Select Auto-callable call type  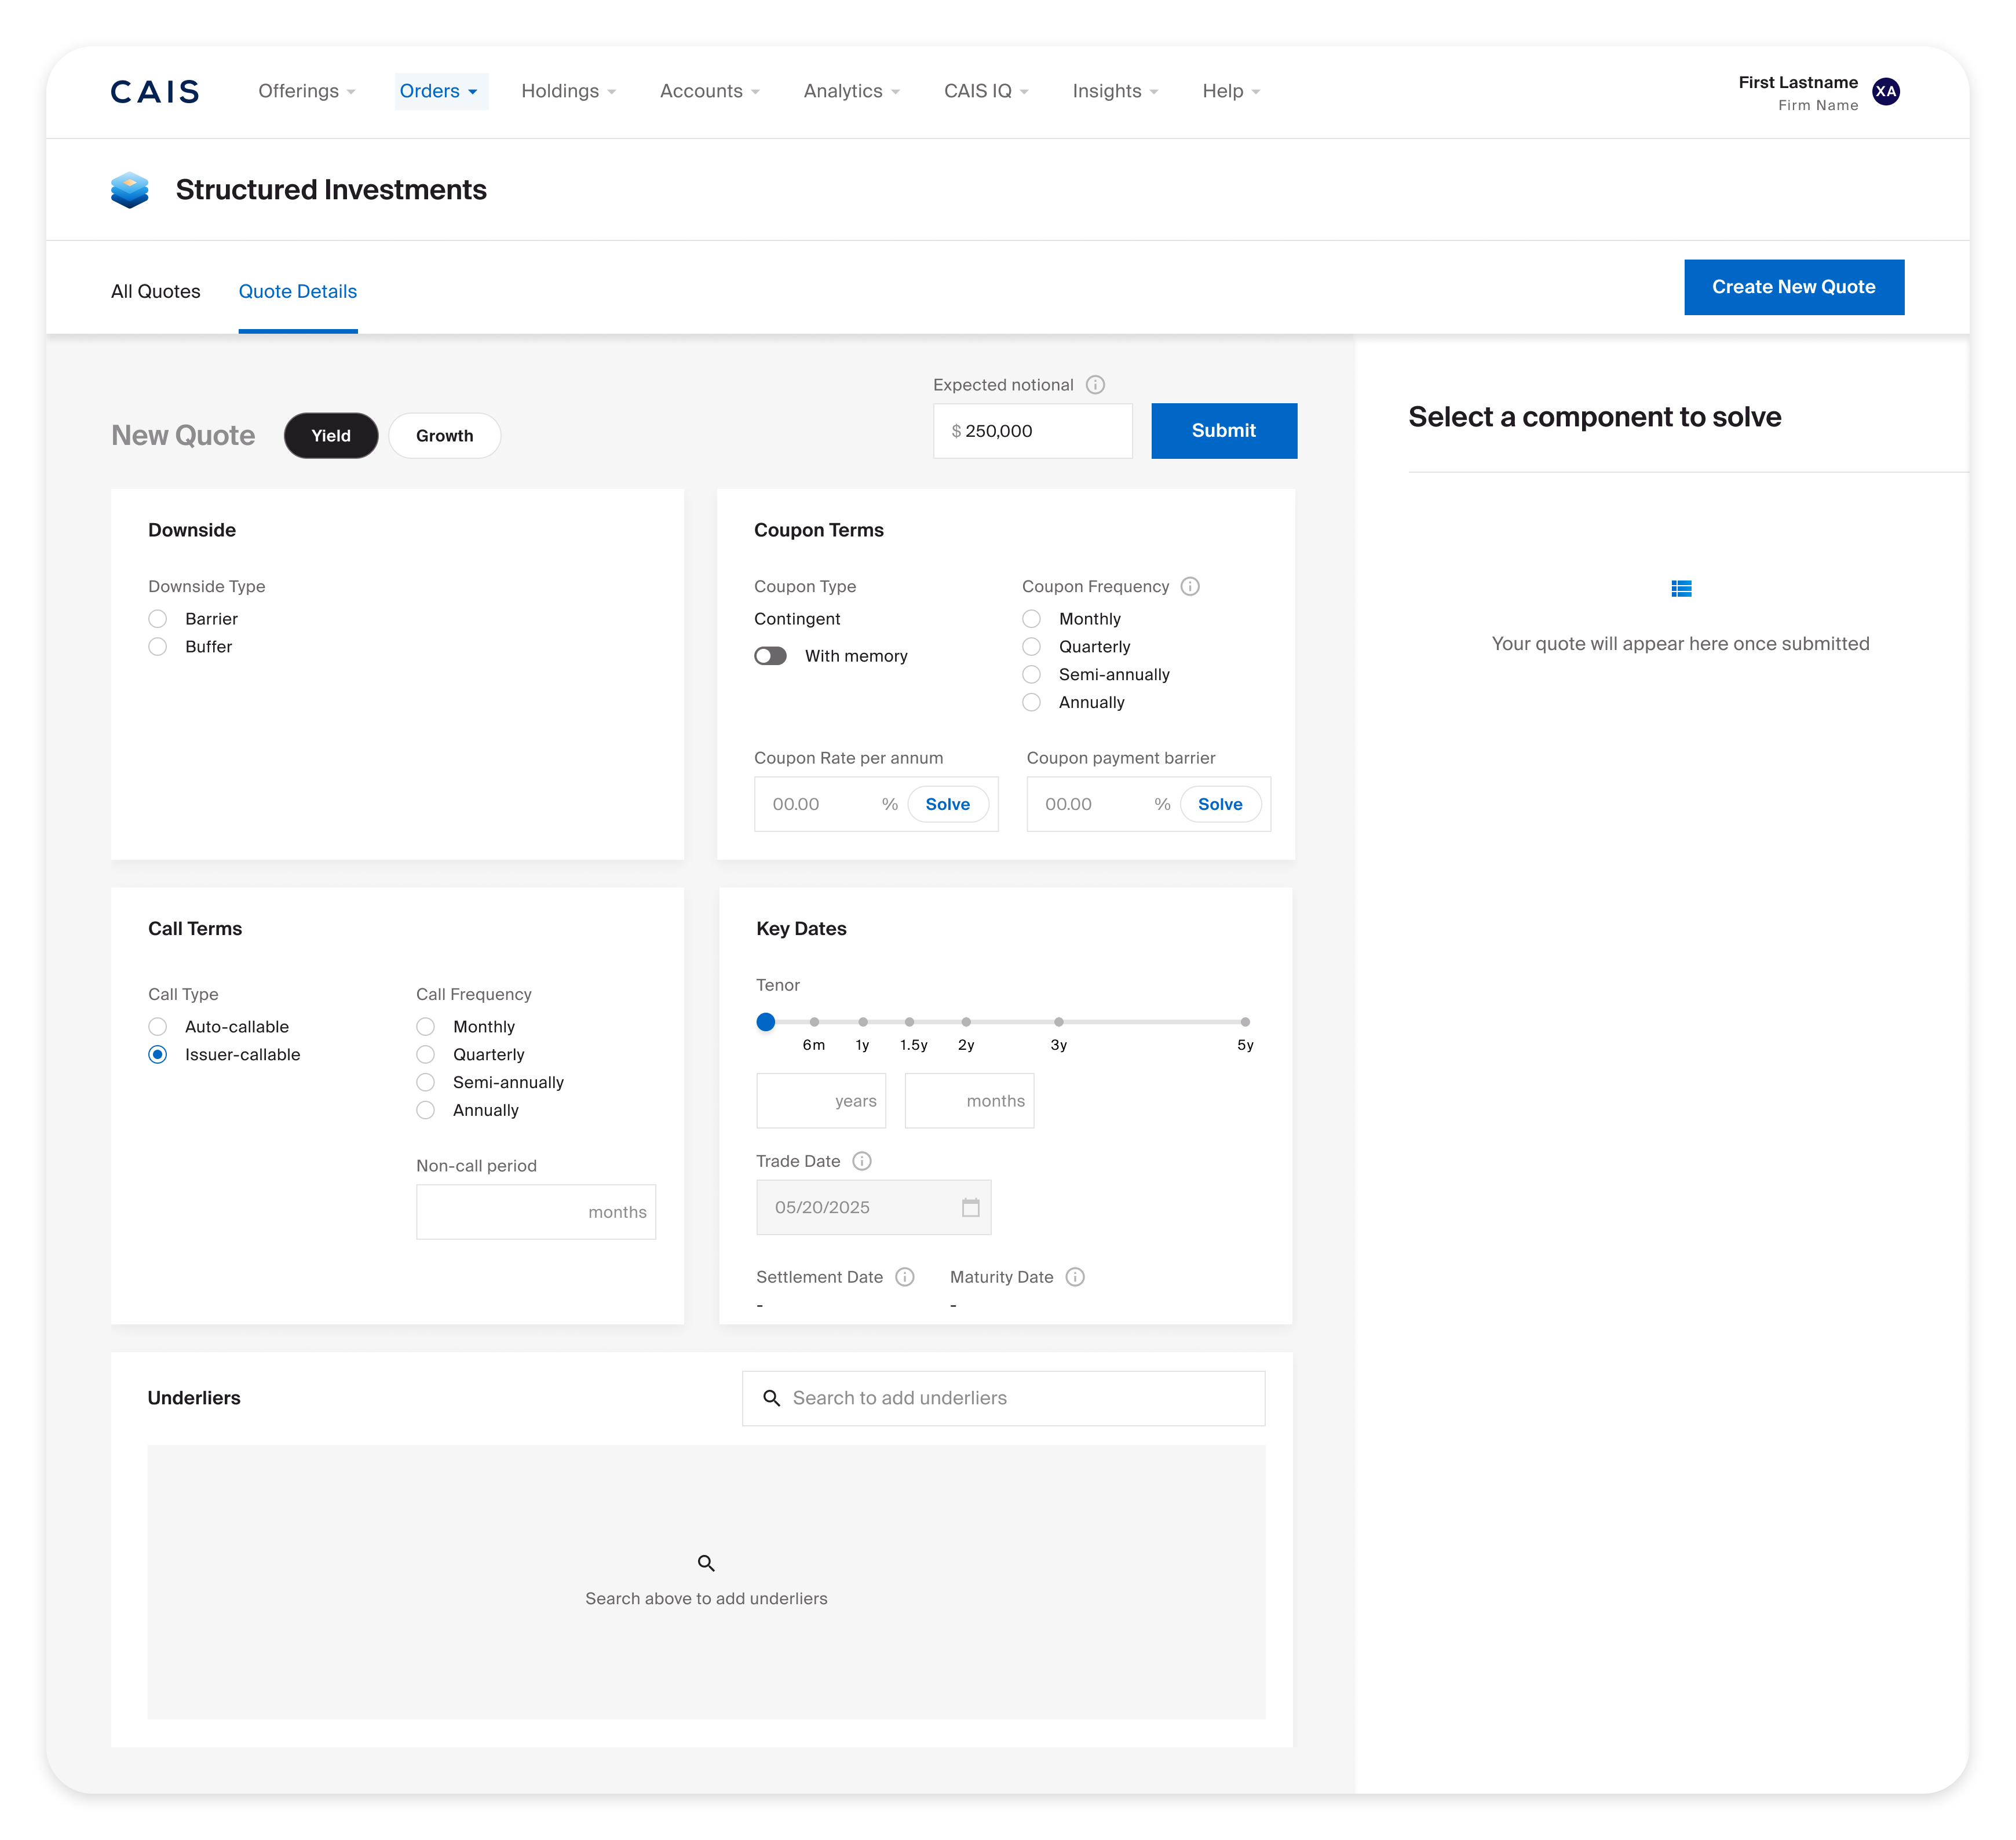[x=158, y=1027]
